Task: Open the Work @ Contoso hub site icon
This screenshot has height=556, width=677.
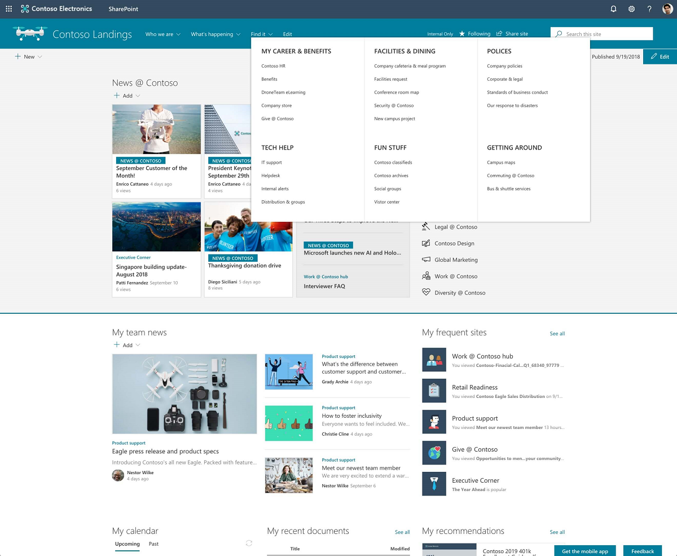Action: [x=434, y=360]
